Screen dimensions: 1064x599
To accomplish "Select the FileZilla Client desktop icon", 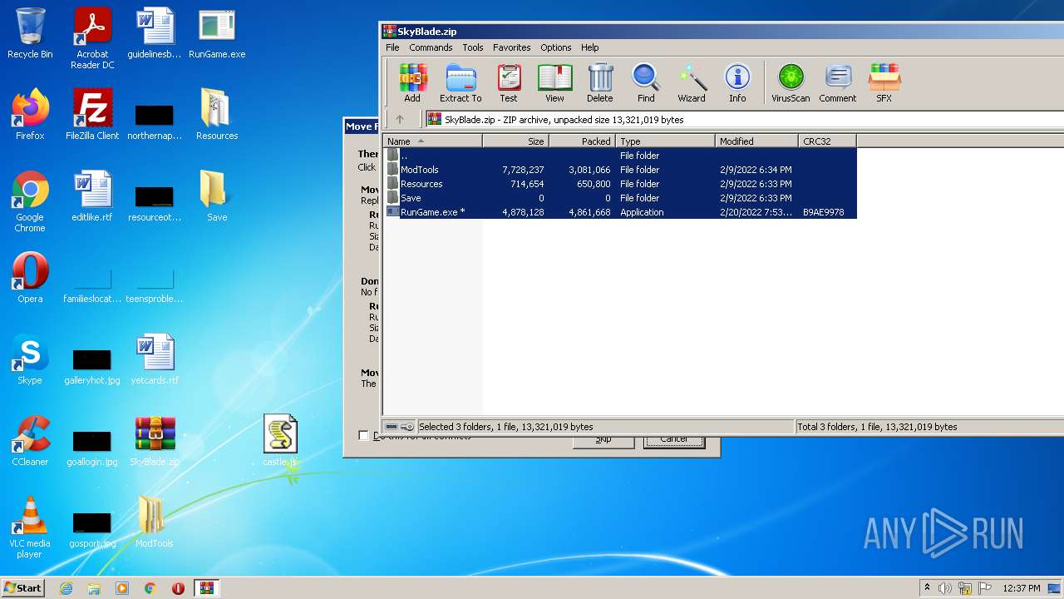I will click(92, 115).
